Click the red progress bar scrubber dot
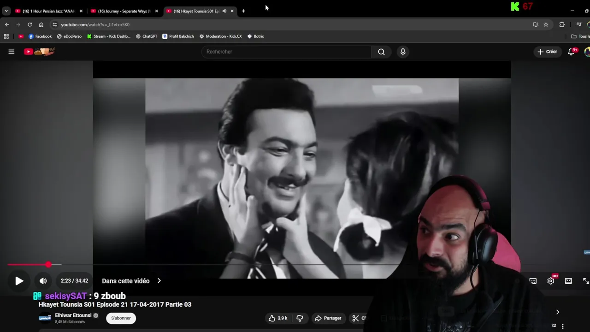 (48, 265)
